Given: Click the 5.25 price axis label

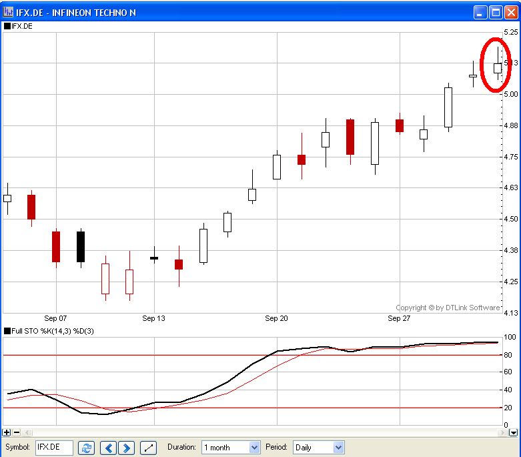Looking at the screenshot, I should [x=511, y=32].
